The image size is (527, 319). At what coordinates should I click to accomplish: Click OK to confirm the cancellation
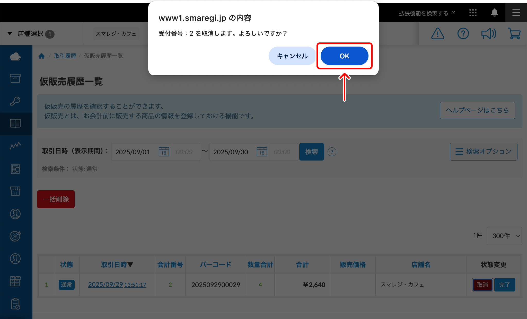coord(344,56)
